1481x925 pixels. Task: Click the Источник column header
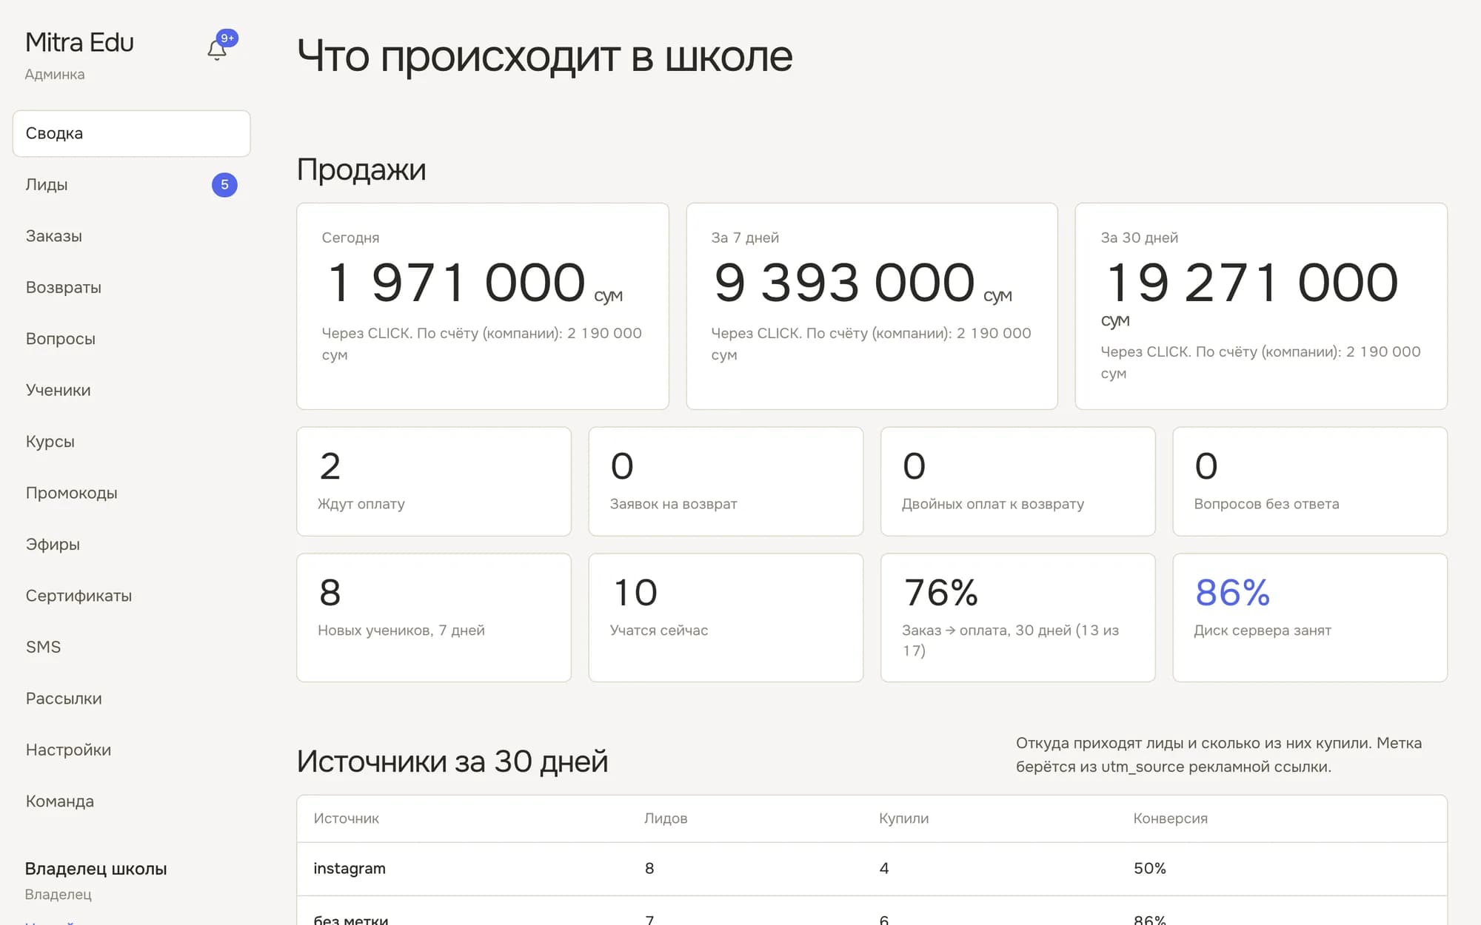click(346, 818)
